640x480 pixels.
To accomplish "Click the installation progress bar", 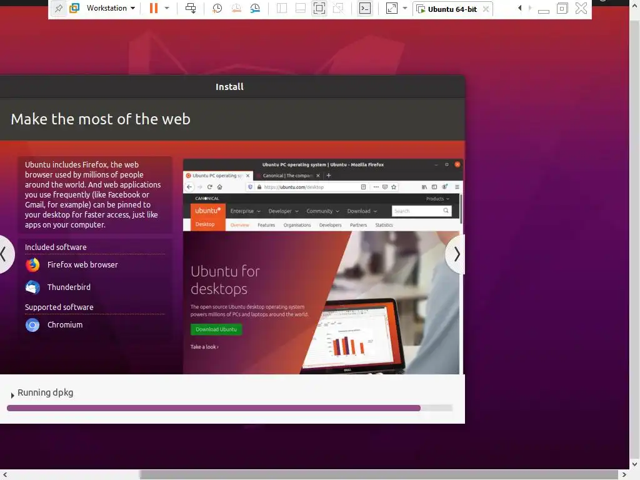I will 230,407.
